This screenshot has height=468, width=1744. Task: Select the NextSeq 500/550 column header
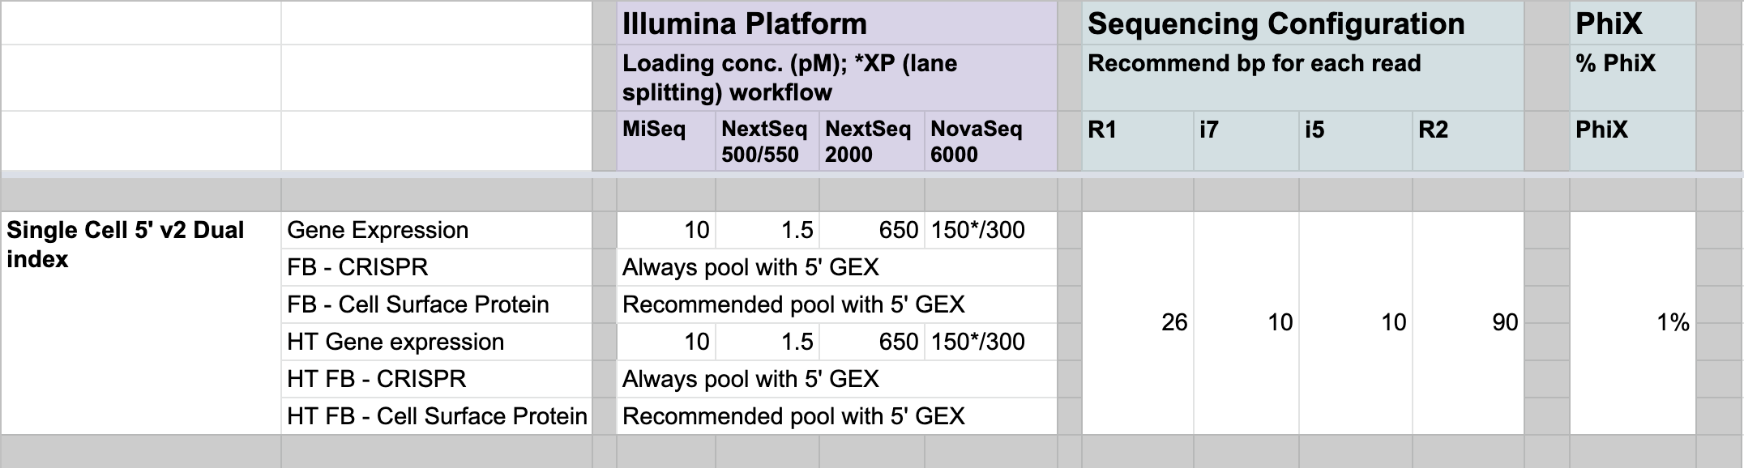[x=767, y=141]
